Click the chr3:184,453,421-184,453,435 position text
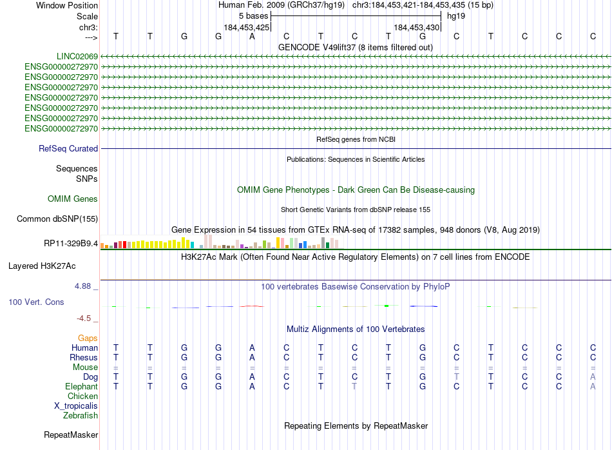The height and width of the screenshot is (450, 612). pos(423,5)
